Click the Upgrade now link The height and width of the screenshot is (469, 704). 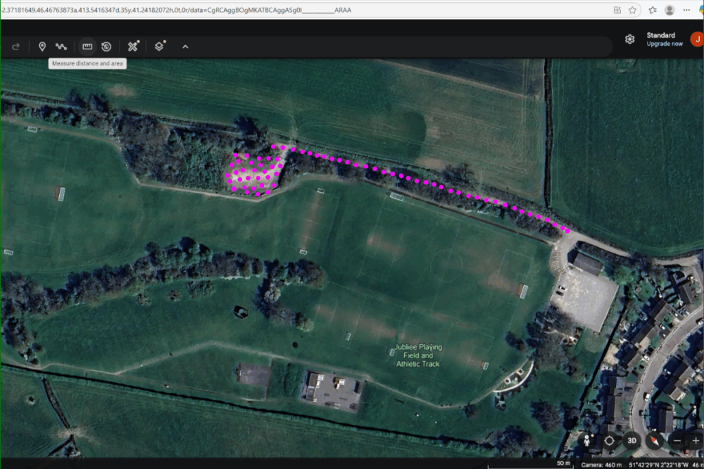coord(665,44)
